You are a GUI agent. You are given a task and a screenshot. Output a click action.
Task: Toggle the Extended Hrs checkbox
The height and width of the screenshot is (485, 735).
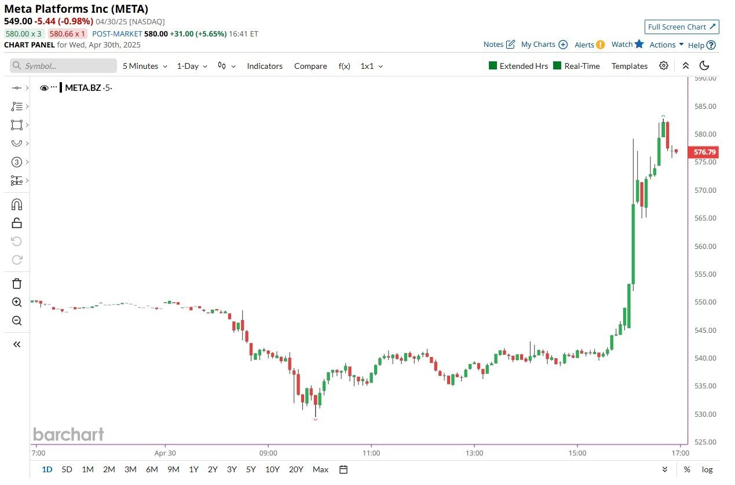click(x=493, y=66)
